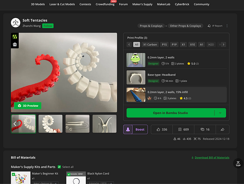This screenshot has height=184, width=244.
Task: Click the 435 downloads count
Action: [187, 139]
